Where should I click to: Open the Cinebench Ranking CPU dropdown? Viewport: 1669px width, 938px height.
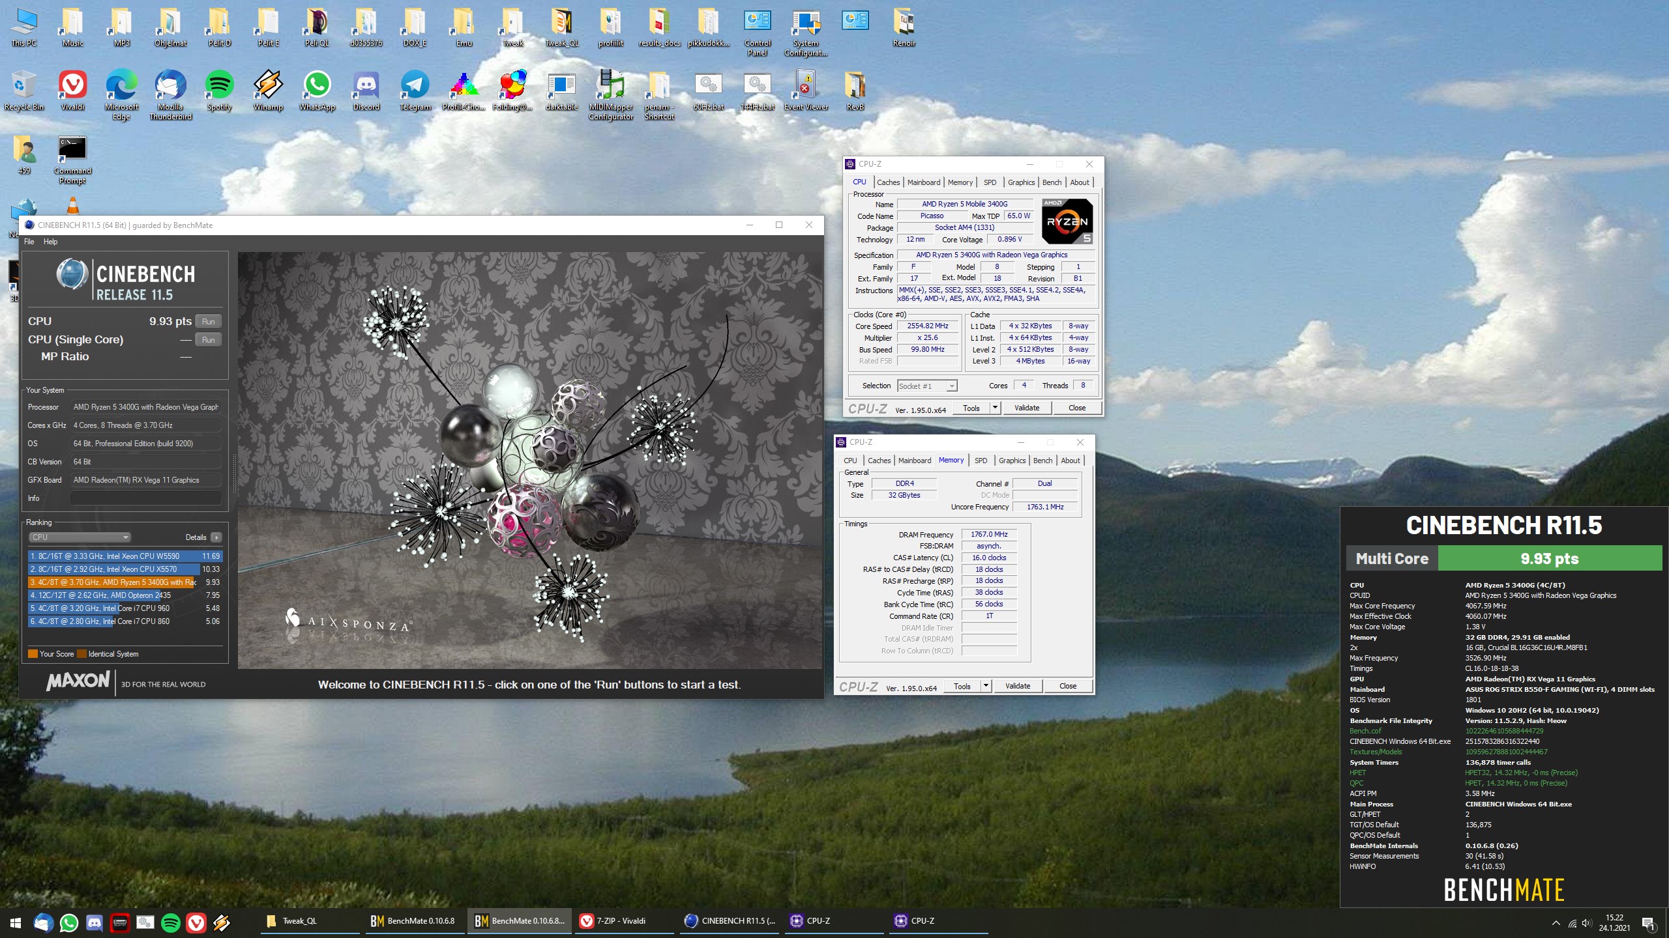(80, 537)
